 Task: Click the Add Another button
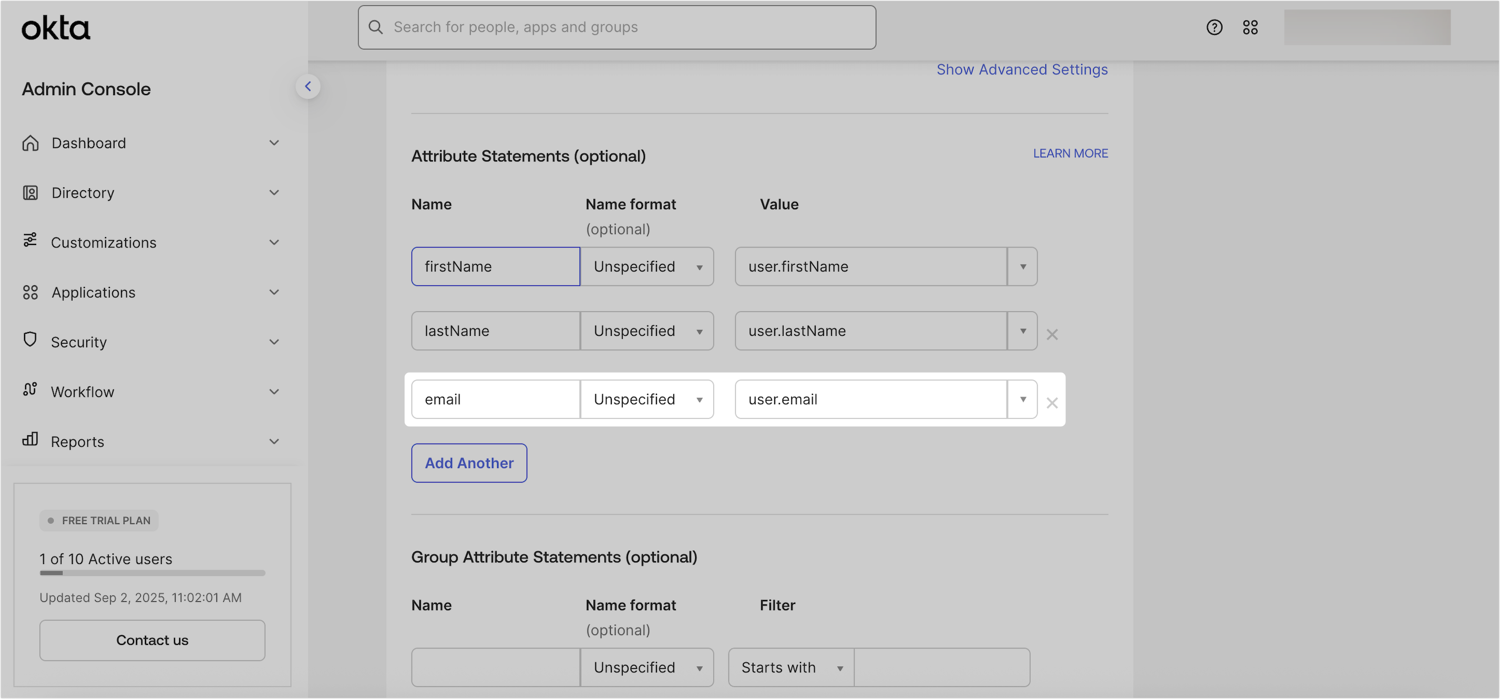click(469, 463)
